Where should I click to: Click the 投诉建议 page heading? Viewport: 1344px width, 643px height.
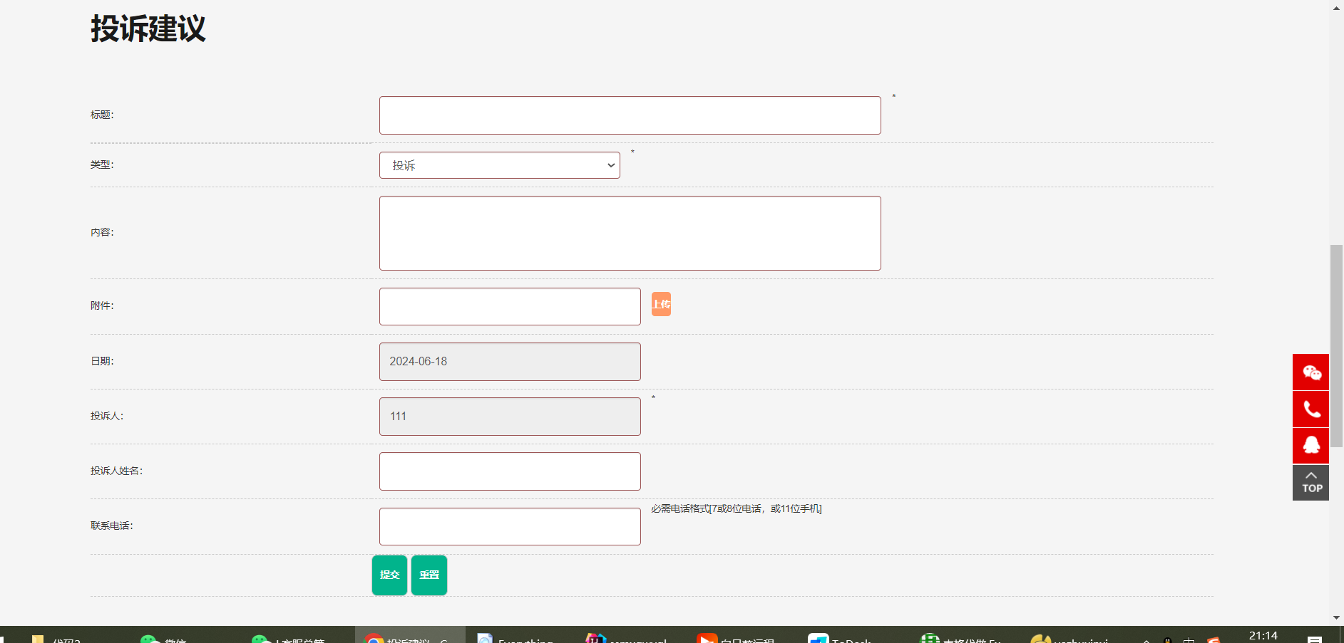click(x=148, y=29)
